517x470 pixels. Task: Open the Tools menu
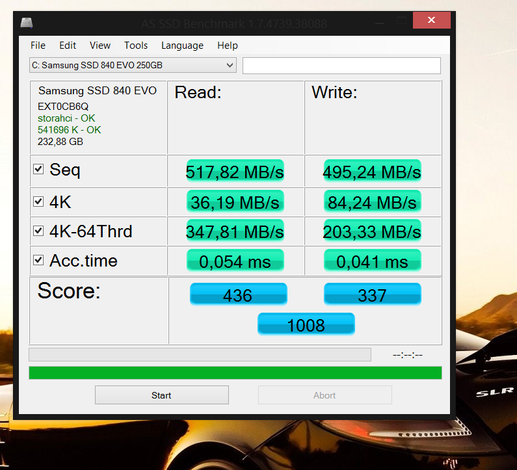pyautogui.click(x=136, y=46)
